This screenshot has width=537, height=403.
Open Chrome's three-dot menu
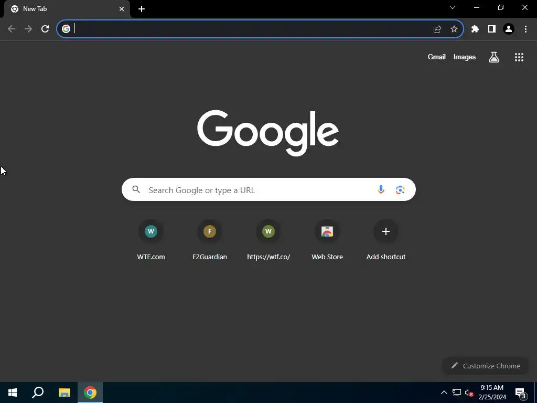[525, 29]
